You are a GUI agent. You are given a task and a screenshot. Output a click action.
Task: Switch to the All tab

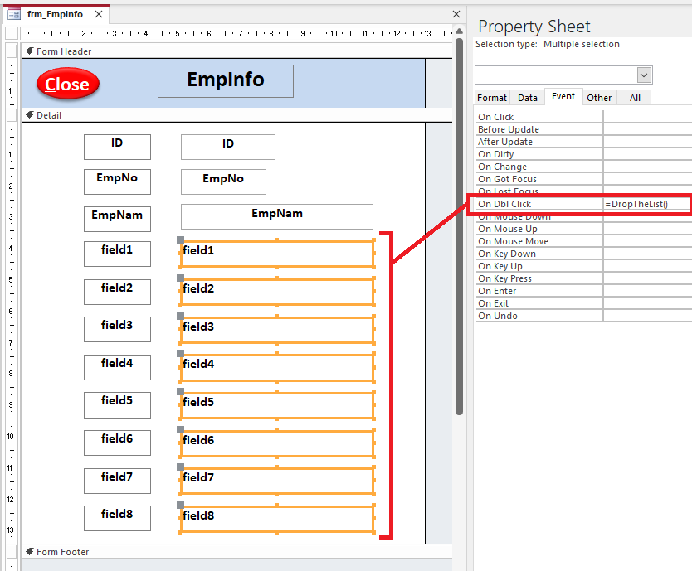pyautogui.click(x=635, y=98)
